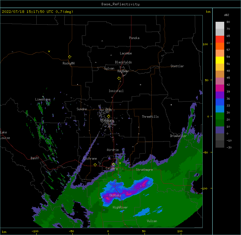Click the Base_Reflectivity title
The height and width of the screenshot is (235, 241).
121,4
